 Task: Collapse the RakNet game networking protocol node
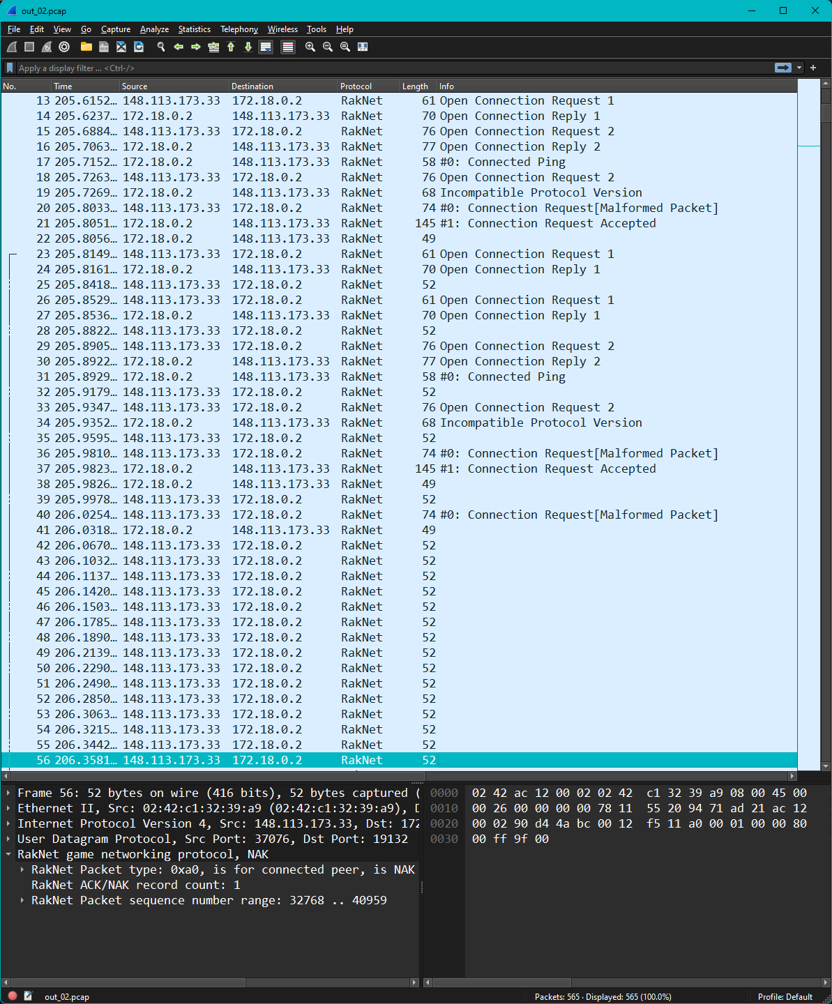[8, 853]
